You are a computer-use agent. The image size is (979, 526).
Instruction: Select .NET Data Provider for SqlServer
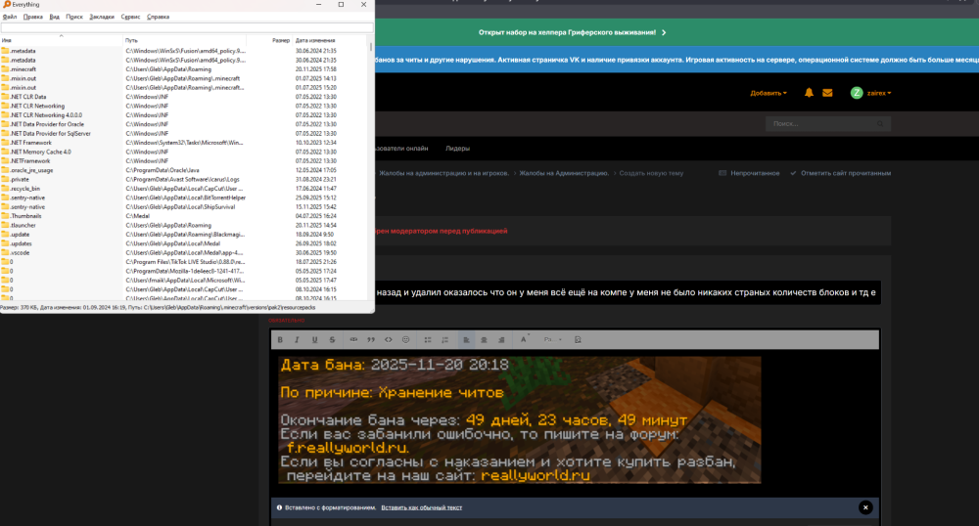(x=184, y=133)
